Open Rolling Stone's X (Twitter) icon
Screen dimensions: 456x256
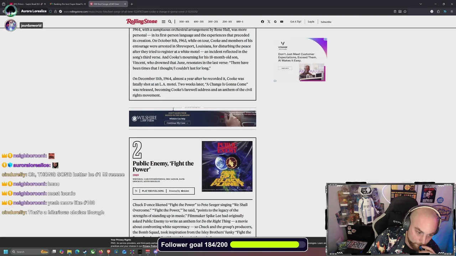(269, 22)
